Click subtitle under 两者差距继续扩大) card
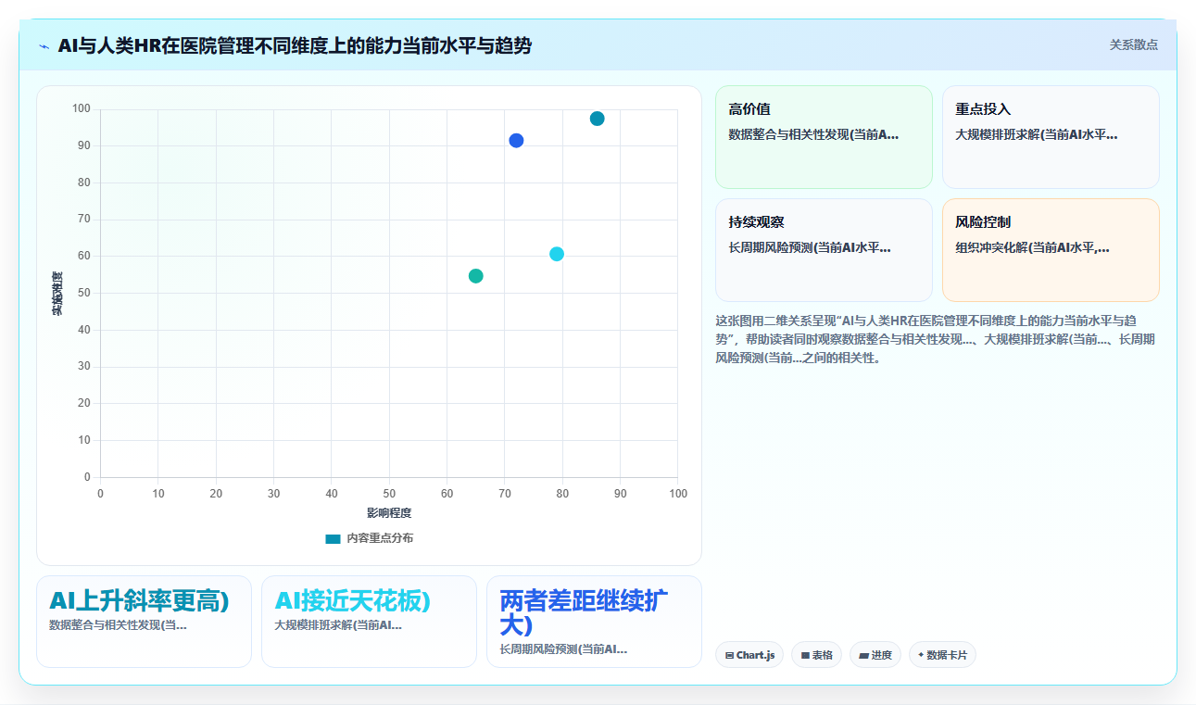The width and height of the screenshot is (1196, 705). [x=563, y=649]
